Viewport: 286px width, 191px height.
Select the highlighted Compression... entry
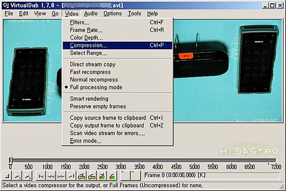click(118, 46)
